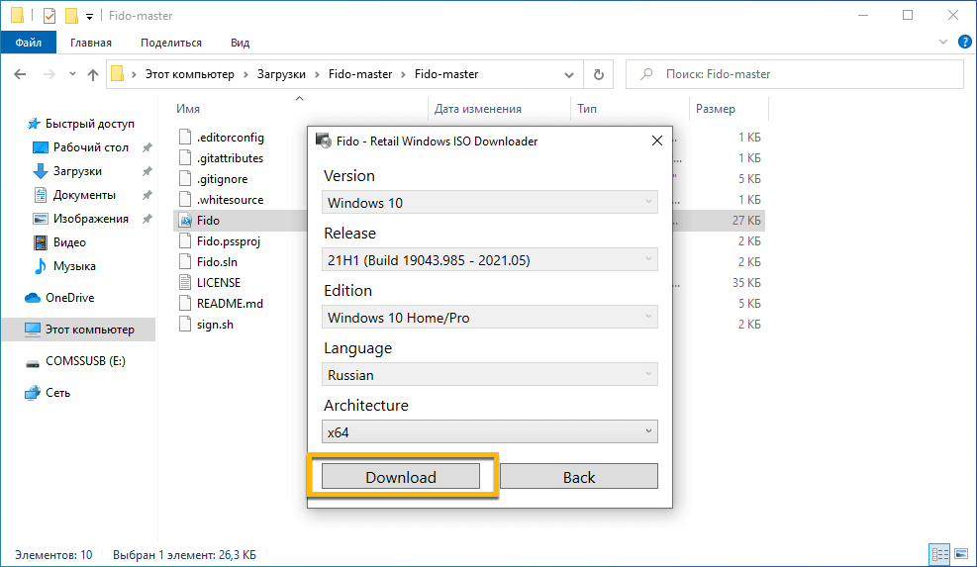977x567 pixels.
Task: Open Загрузки in navigation pane
Action: coord(77,171)
